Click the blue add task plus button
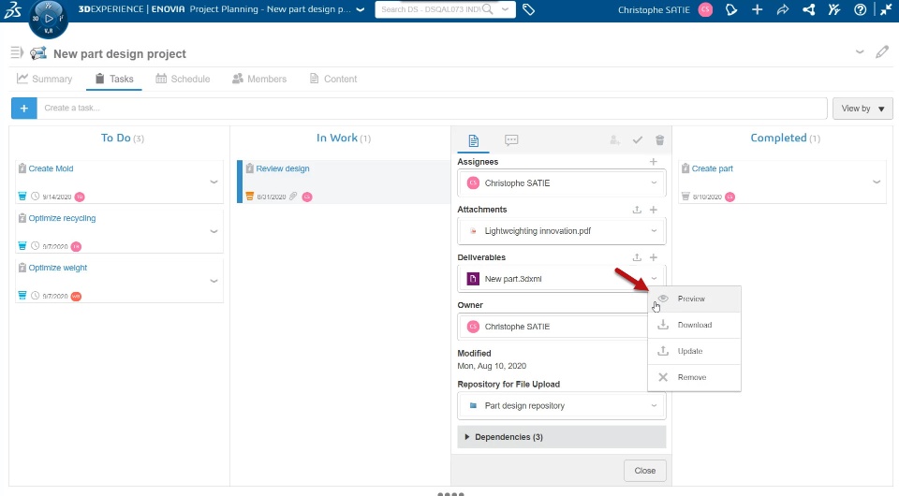 tap(23, 109)
